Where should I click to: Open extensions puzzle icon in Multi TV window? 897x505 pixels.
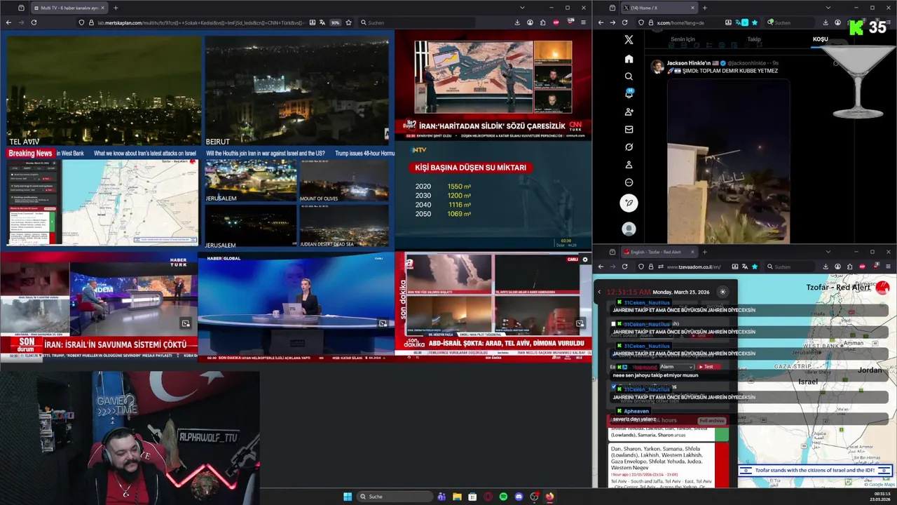(x=543, y=22)
